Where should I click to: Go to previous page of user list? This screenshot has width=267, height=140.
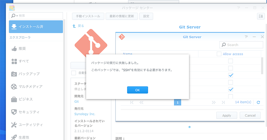click(141, 102)
